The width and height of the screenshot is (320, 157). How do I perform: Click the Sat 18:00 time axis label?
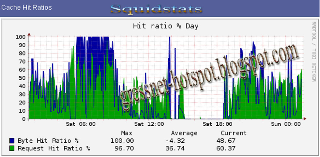tap(217, 124)
